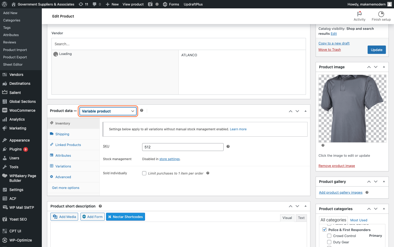Move Product image panel up with arrow
The image size is (394, 247).
point(369,67)
